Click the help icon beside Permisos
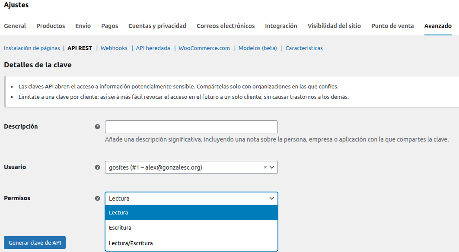 tap(97, 198)
